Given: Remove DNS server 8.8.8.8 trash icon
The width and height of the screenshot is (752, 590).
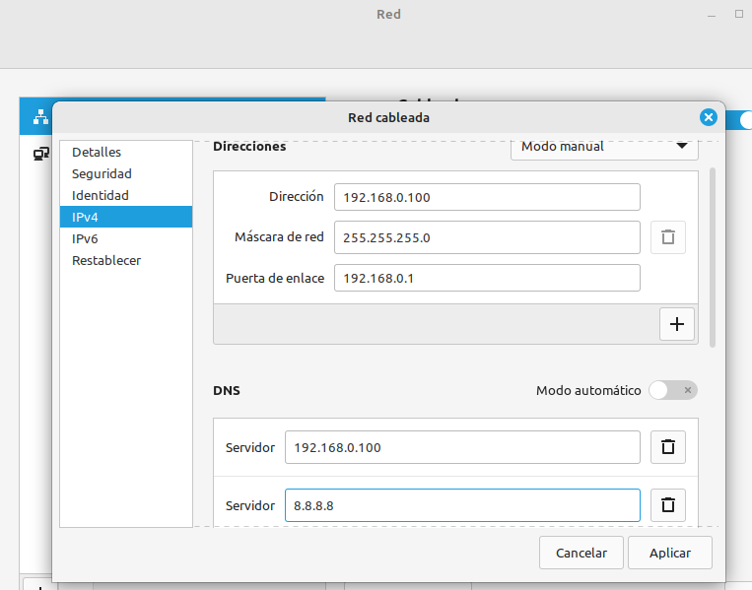Looking at the screenshot, I should click(x=667, y=505).
